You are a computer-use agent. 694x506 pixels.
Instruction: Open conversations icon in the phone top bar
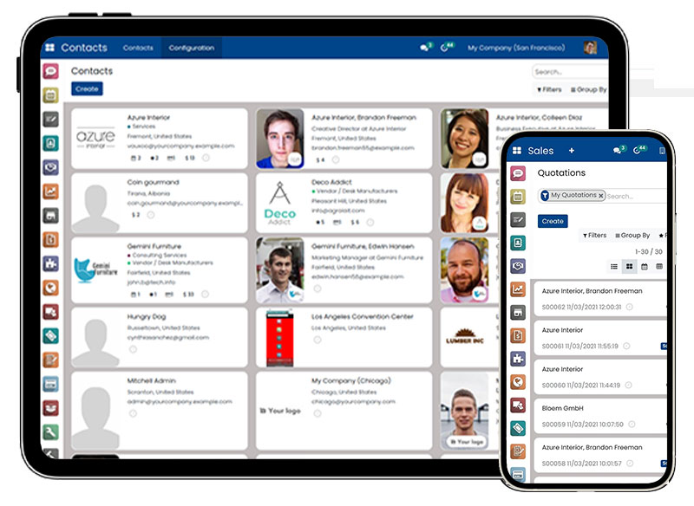coord(619,150)
